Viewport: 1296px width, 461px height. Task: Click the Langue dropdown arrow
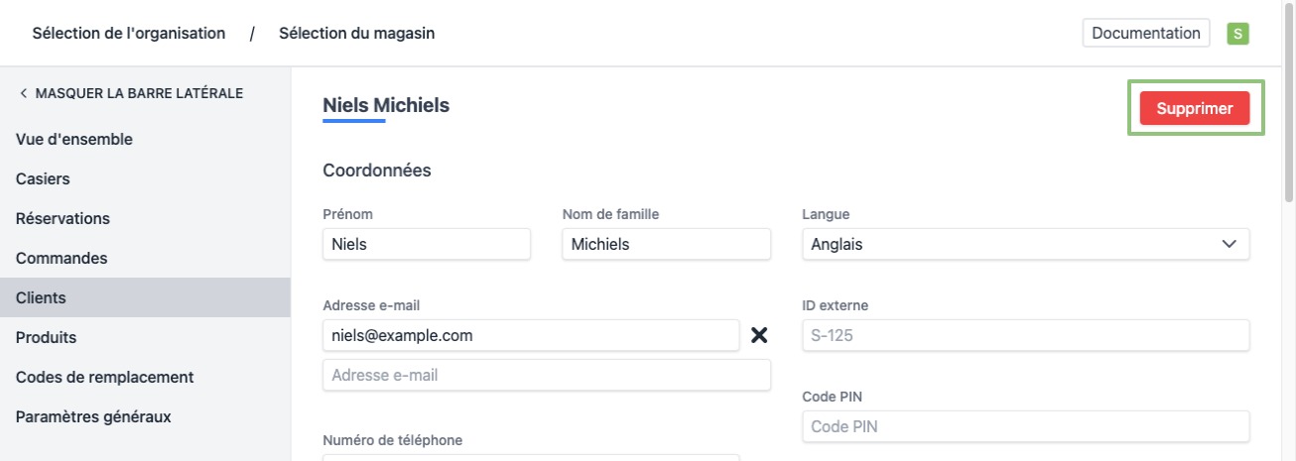pos(1230,244)
